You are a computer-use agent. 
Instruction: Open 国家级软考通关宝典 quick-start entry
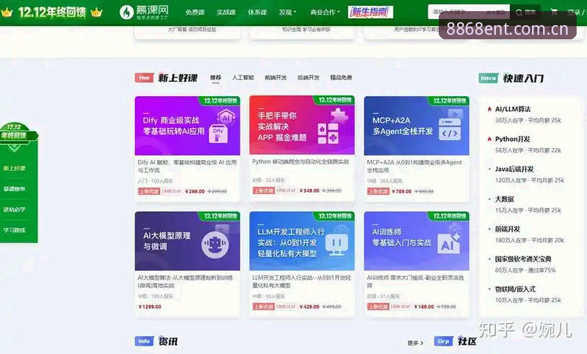click(x=523, y=258)
